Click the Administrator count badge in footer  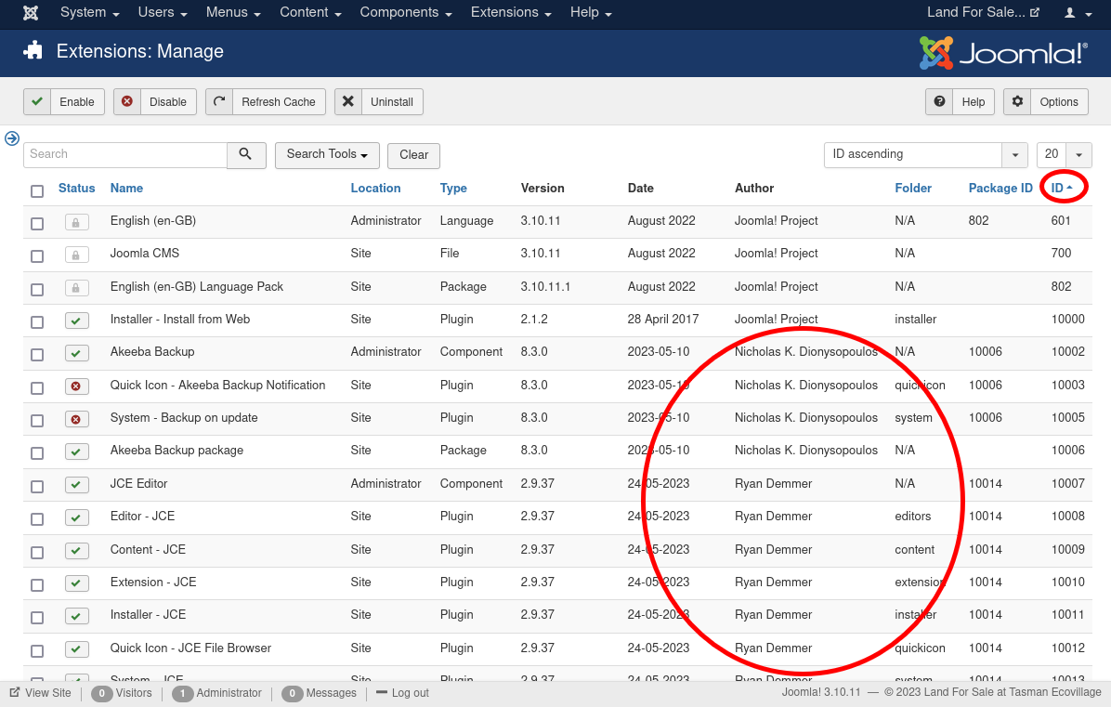(183, 693)
